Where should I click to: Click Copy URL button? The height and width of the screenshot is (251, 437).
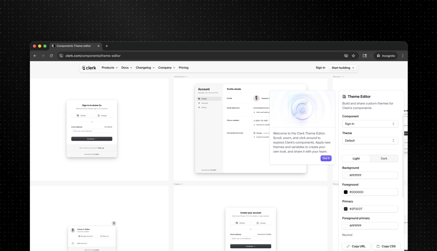356,246
